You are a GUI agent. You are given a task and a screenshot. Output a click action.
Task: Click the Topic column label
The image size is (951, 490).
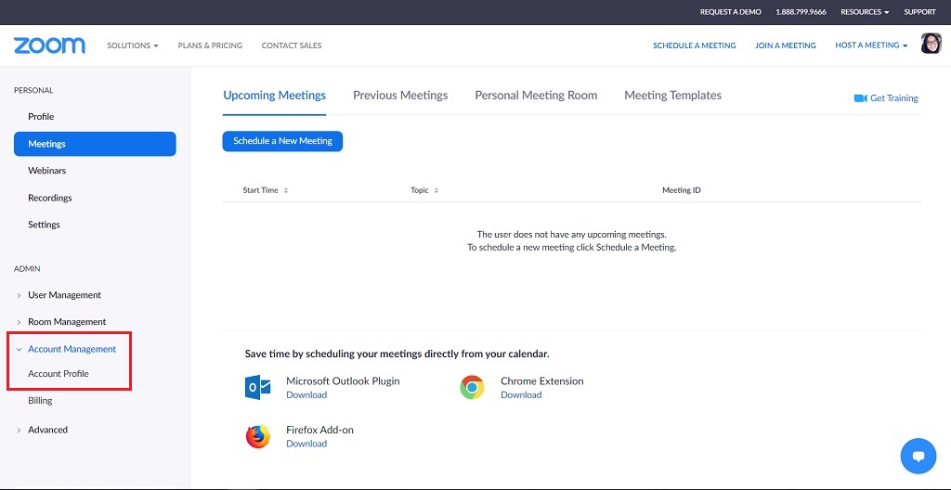pos(420,190)
